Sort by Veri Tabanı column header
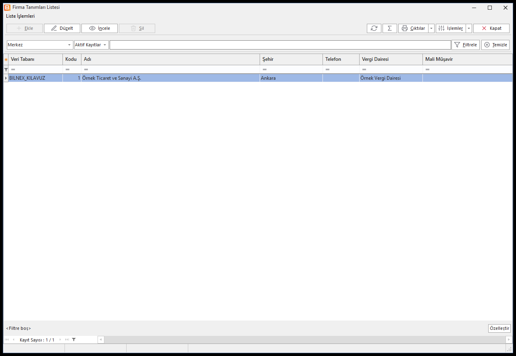This screenshot has height=356, width=516. pyautogui.click(x=35, y=59)
